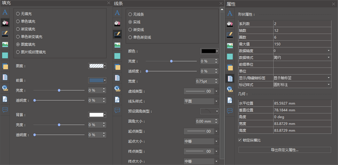Open the 虚线类型 dropdown
The height and width of the screenshot is (165, 338).
[x=201, y=91]
